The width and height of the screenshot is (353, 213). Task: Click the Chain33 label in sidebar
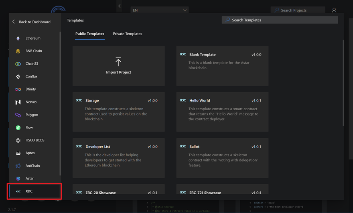click(x=32, y=64)
